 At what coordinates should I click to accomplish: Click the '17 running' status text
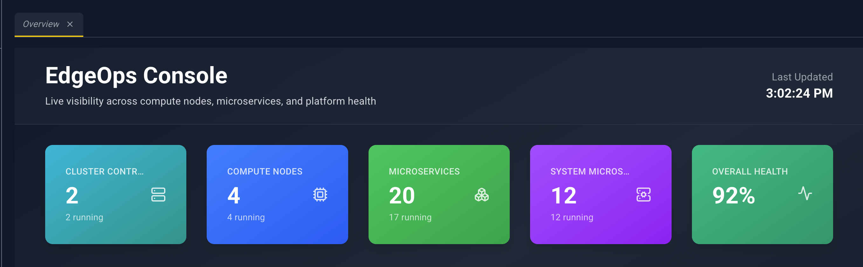[x=410, y=217]
